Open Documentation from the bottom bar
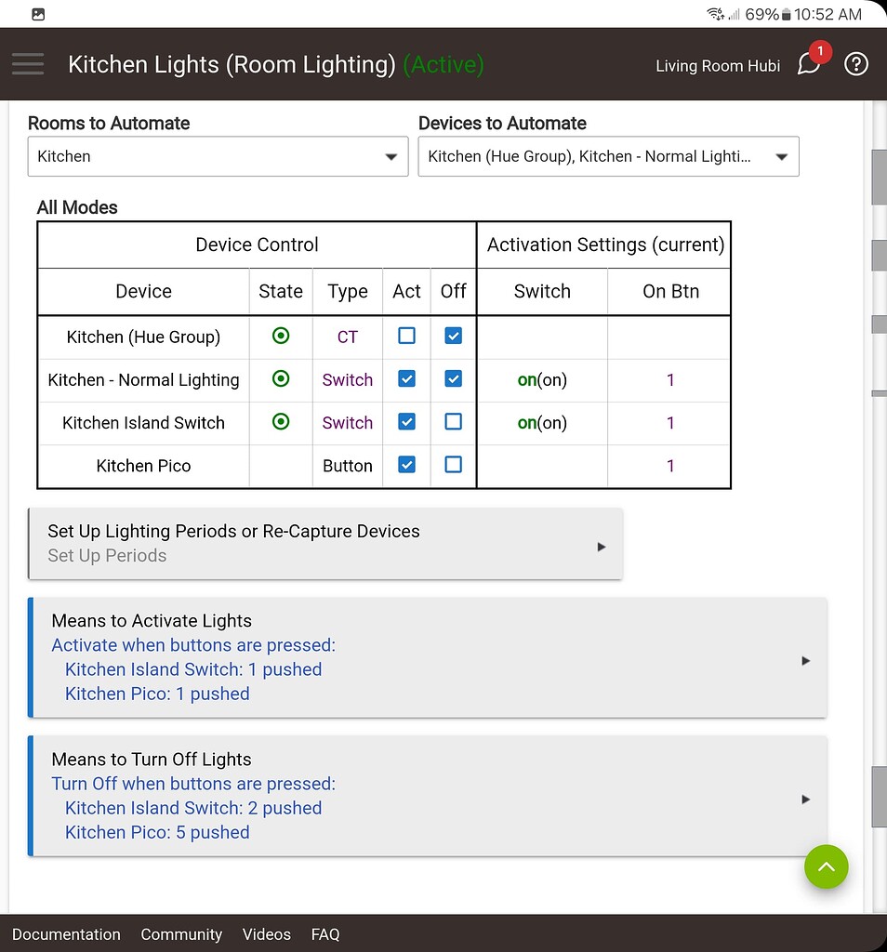The image size is (887, 952). [66, 934]
